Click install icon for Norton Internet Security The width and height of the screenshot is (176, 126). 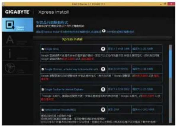pyautogui.click(x=103, y=109)
